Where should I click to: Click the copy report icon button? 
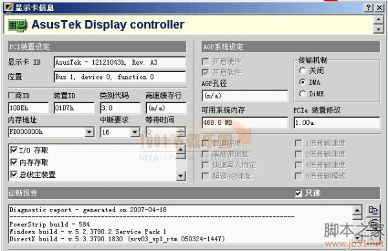click(x=373, y=210)
